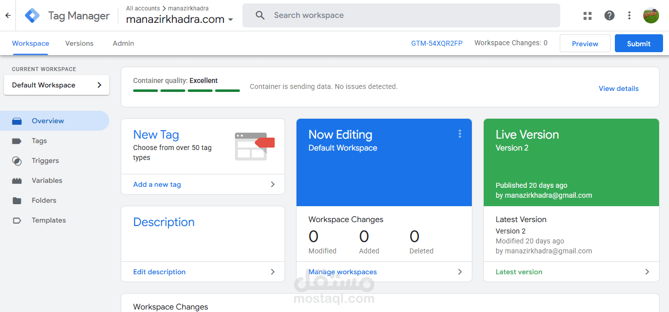Click the chevron beside Edit description
The width and height of the screenshot is (669, 312).
click(273, 272)
